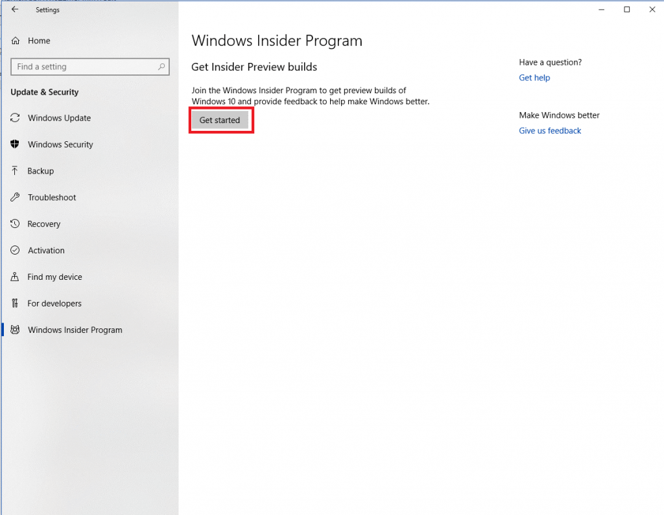Click the Windows Insider Program cat icon
The image size is (664, 515).
coord(15,330)
